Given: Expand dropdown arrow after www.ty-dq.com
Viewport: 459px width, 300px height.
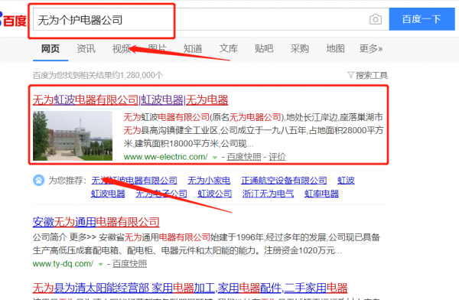Looking at the screenshot, I should [100, 264].
